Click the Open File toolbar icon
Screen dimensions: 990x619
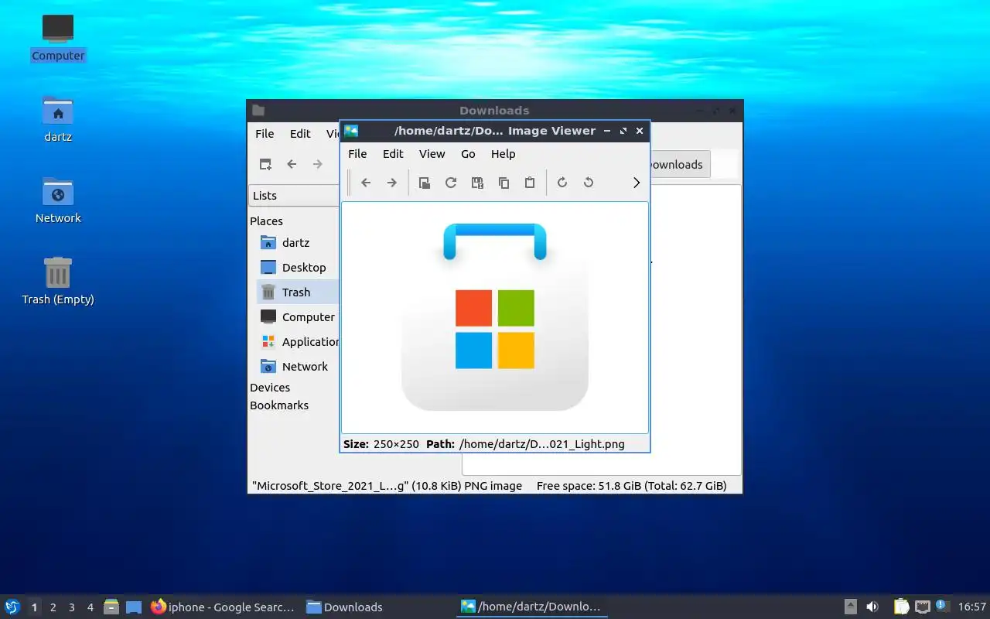(425, 183)
